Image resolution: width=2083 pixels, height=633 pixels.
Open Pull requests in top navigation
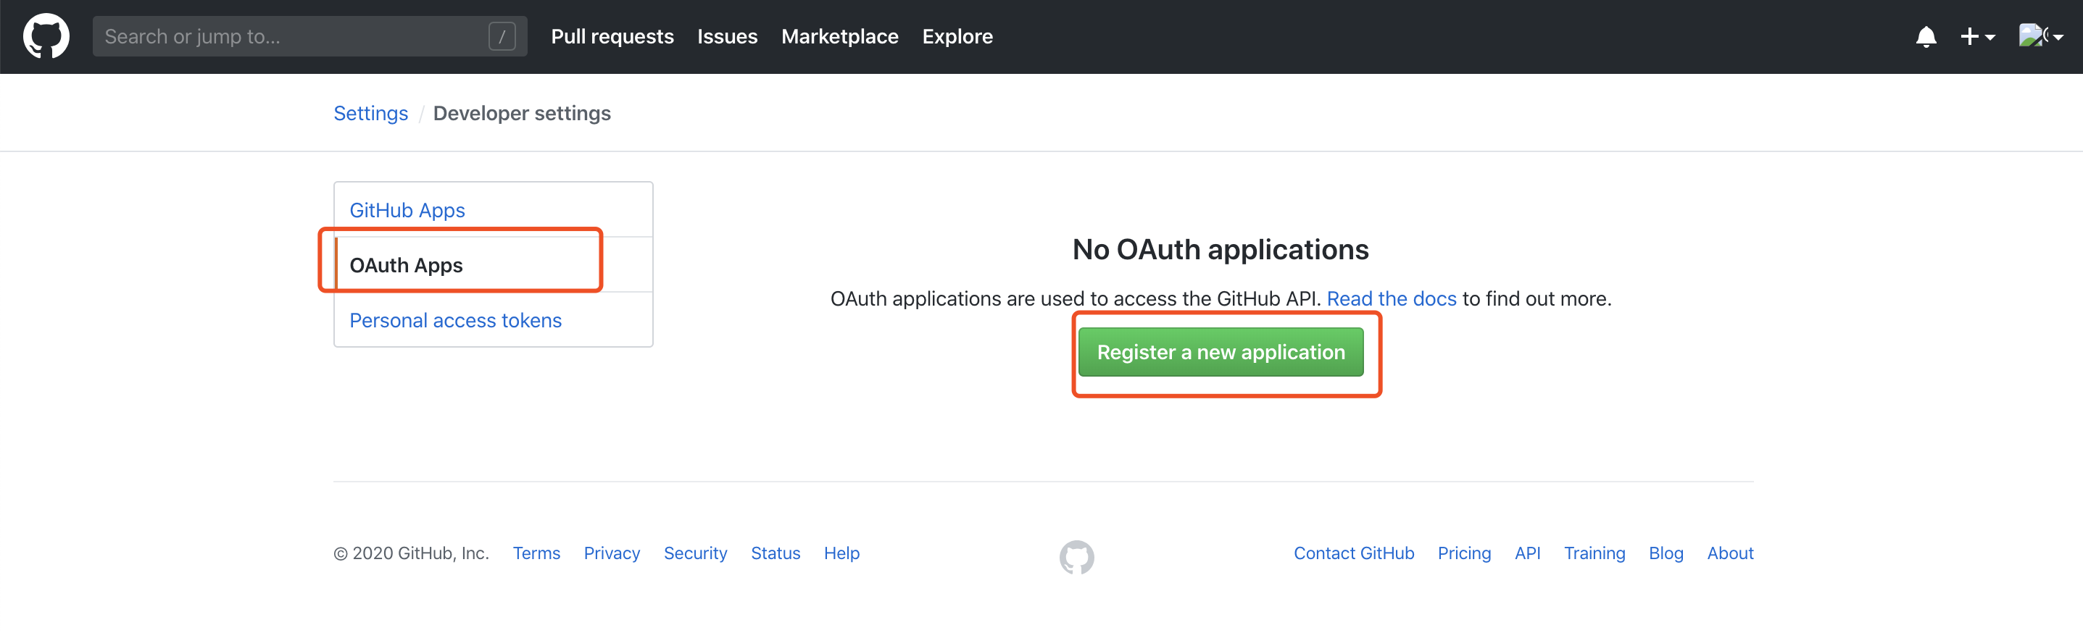(612, 36)
